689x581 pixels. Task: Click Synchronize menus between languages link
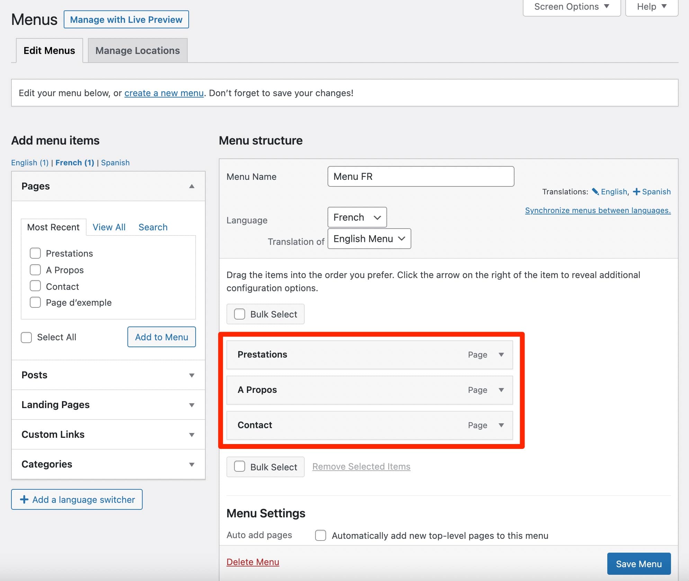click(x=598, y=210)
